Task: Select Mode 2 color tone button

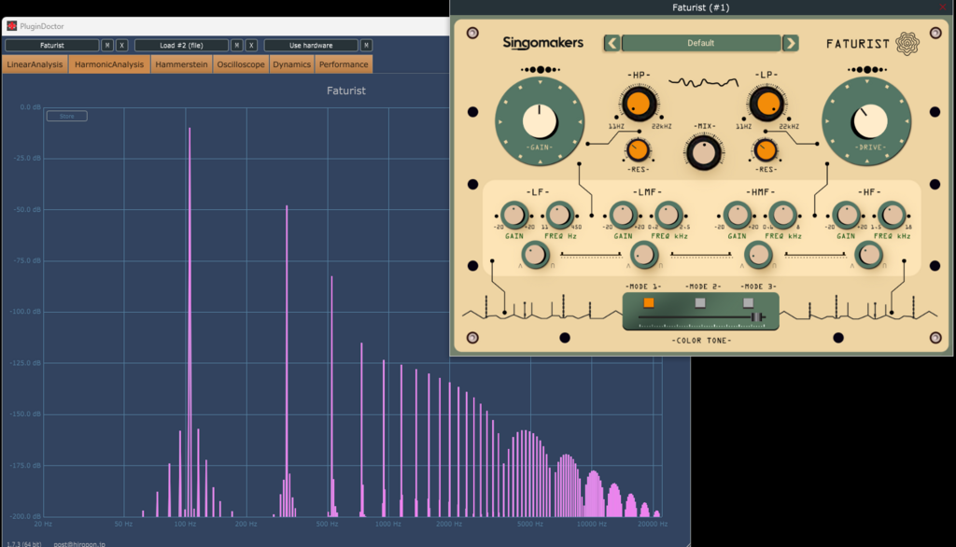Action: (700, 302)
